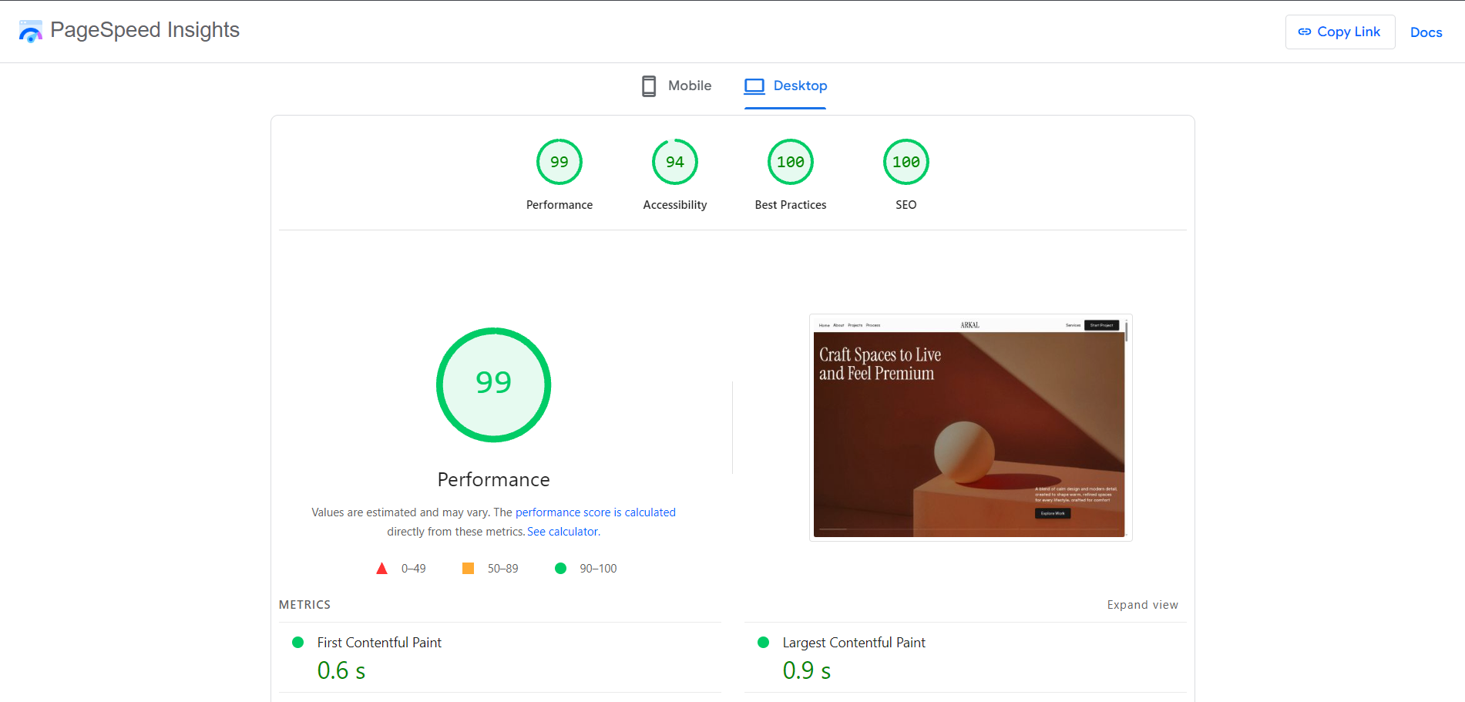Click the mobile phone icon
This screenshot has height=702, width=1465.
(x=649, y=86)
